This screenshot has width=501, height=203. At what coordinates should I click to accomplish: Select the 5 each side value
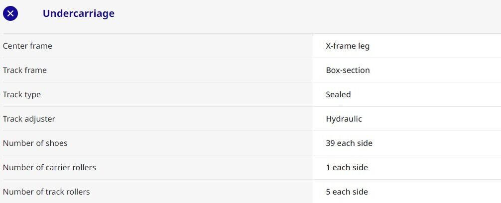[x=347, y=192]
